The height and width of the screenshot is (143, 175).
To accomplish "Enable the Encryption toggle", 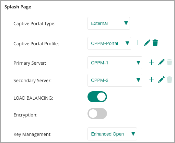I will (97, 114).
